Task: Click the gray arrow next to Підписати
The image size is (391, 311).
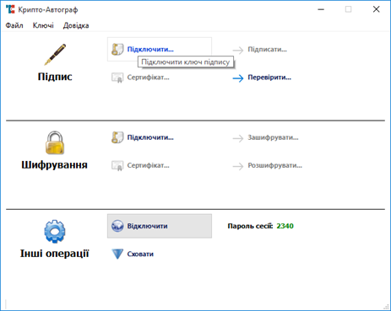Action: 238,51
